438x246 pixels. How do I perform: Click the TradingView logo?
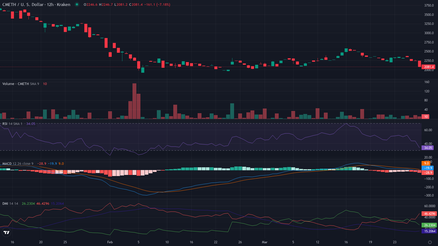7,233
